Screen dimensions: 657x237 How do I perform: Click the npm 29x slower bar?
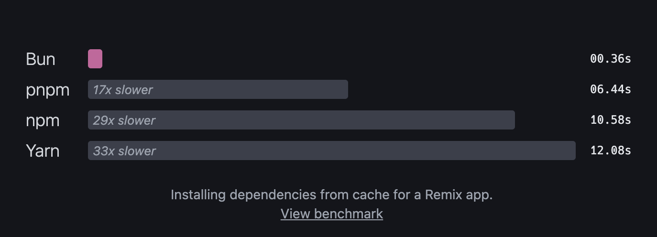point(301,120)
